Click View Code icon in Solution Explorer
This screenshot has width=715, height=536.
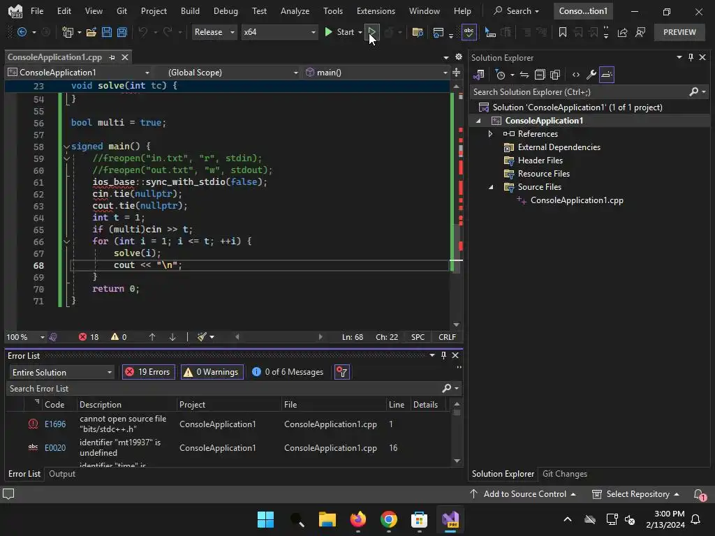coord(576,75)
